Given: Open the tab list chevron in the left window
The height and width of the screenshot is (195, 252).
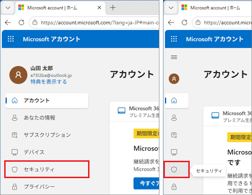Looking at the screenshot, I should pyautogui.click(x=8, y=7).
